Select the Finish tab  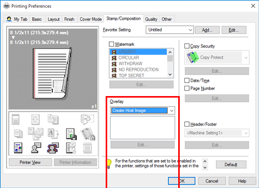pyautogui.click(x=69, y=19)
